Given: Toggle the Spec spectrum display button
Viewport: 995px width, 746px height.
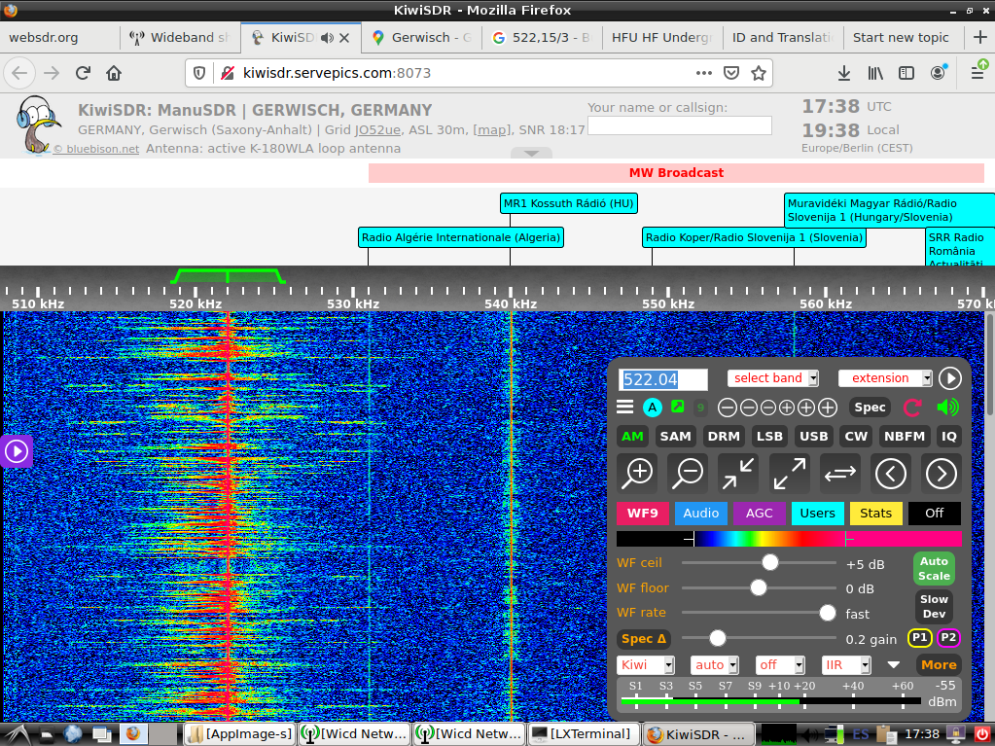Looking at the screenshot, I should [870, 408].
